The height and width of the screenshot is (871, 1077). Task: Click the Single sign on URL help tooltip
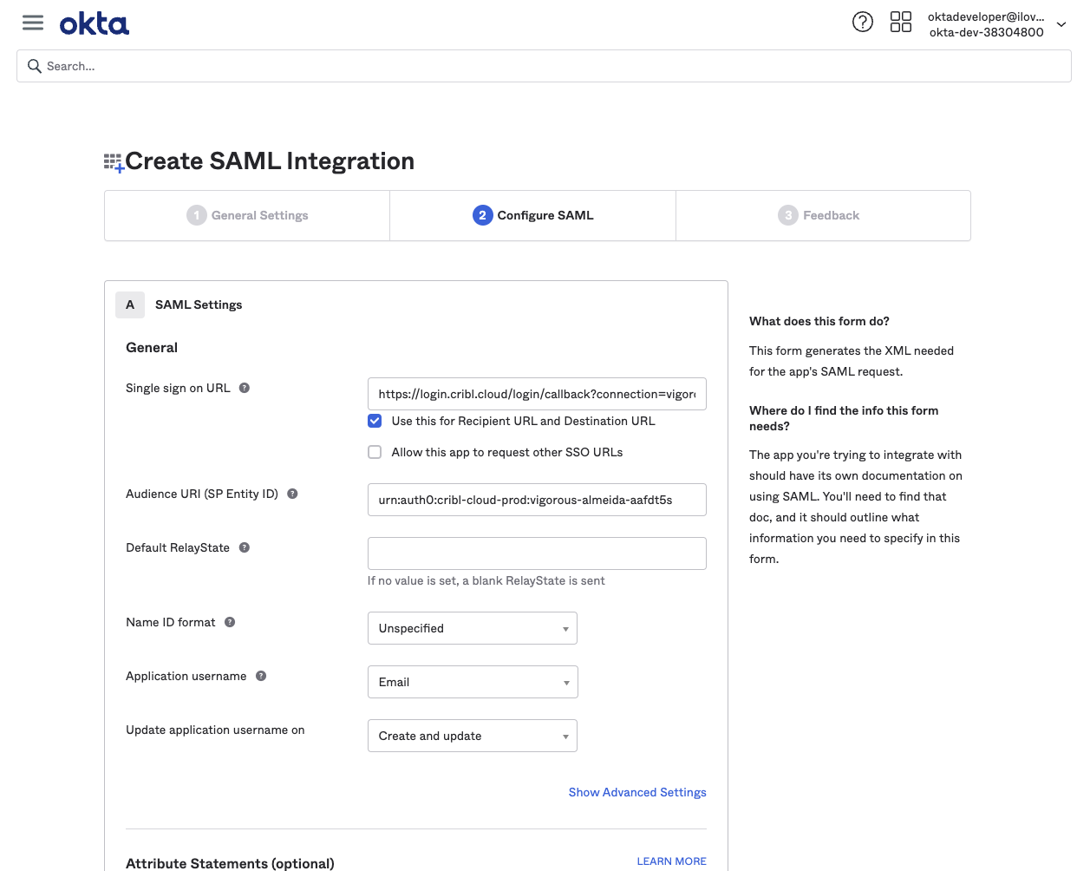coord(244,388)
